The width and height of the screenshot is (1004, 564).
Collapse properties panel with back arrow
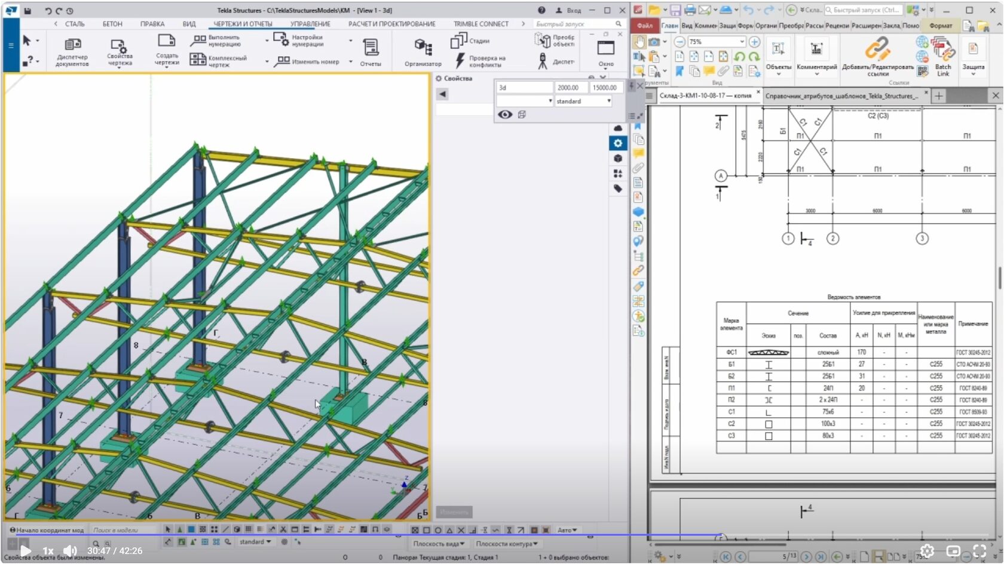(x=442, y=94)
